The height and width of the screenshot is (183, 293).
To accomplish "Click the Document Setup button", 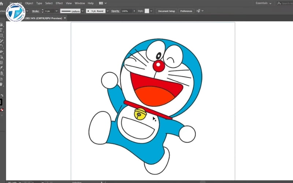I will 167,11.
